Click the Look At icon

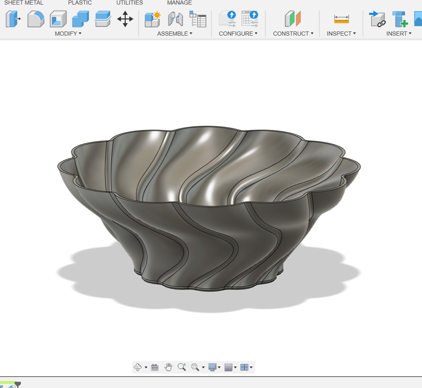coord(155,367)
